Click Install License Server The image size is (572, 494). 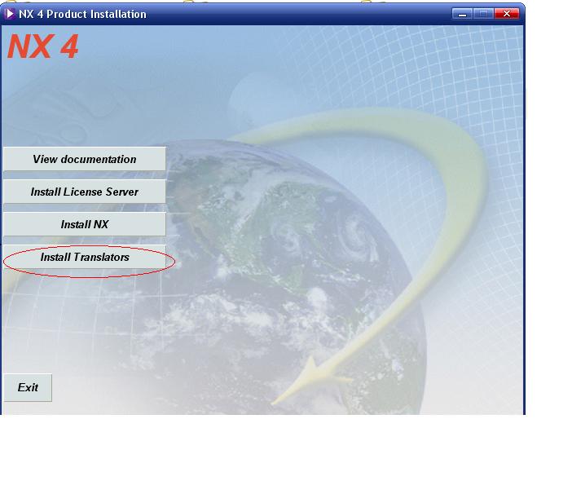pos(84,192)
